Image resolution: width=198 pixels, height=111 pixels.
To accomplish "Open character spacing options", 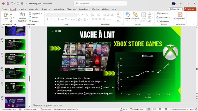I will pos(66,19).
